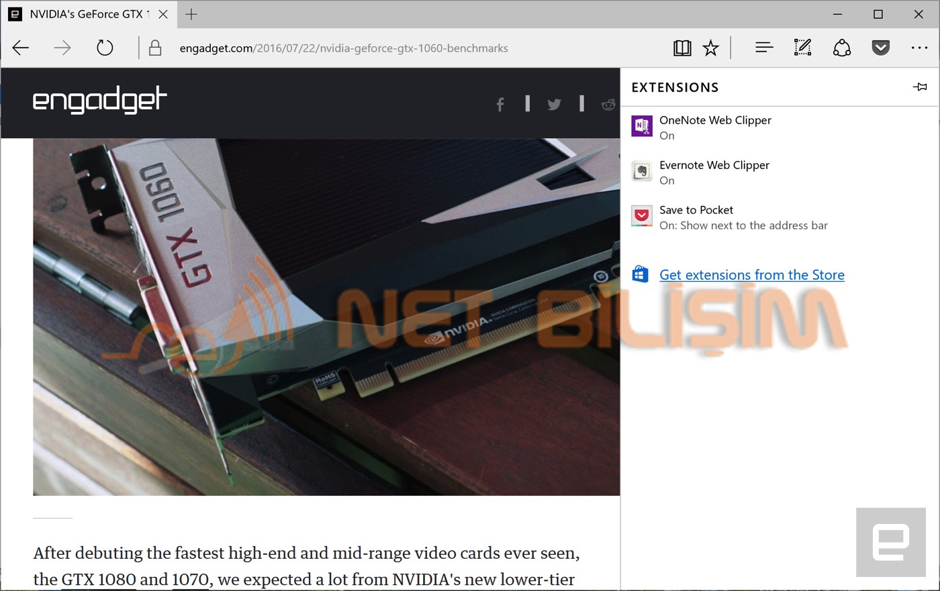Open a new tab with plus button
The image size is (940, 591).
pos(191,14)
